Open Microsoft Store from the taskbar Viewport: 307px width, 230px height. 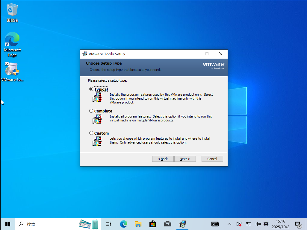153,224
